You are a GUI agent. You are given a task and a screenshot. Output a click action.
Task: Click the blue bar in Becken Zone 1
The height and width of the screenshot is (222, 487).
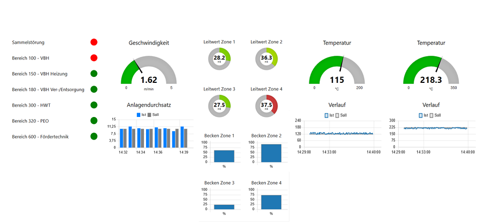tap(224, 156)
